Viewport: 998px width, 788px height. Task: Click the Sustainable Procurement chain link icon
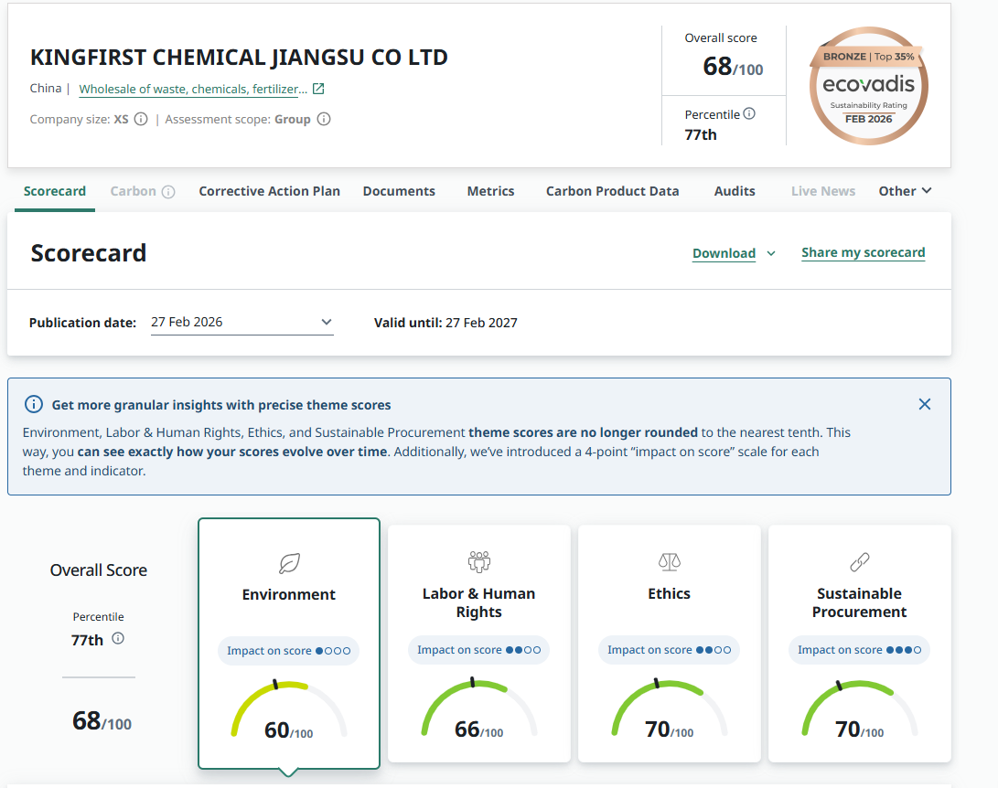pyautogui.click(x=860, y=561)
